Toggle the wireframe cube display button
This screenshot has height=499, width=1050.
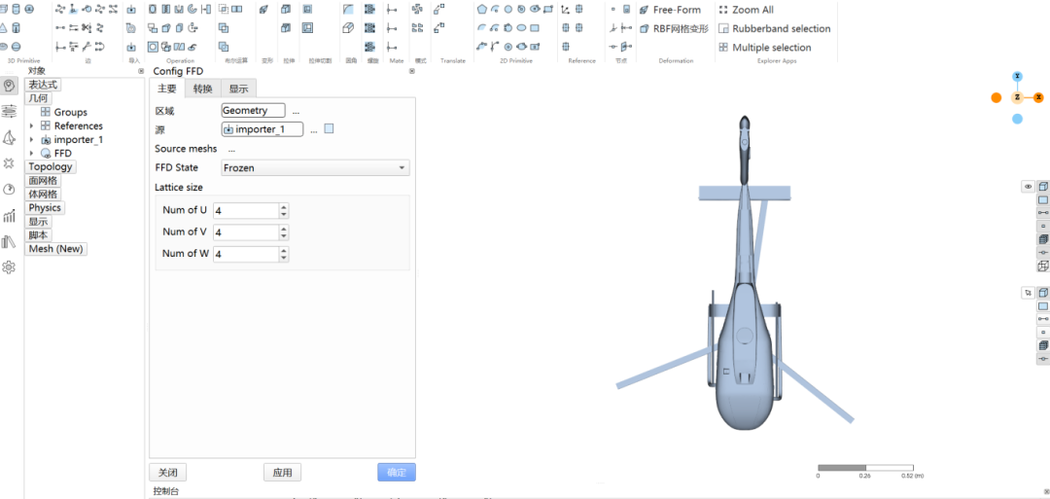1042,266
